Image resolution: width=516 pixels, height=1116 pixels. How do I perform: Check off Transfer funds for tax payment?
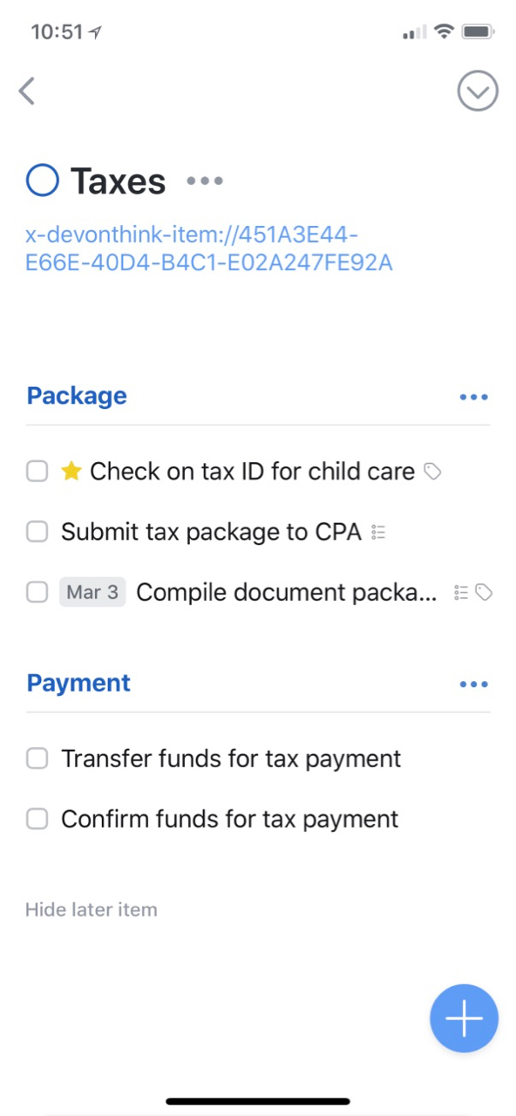tap(37, 759)
